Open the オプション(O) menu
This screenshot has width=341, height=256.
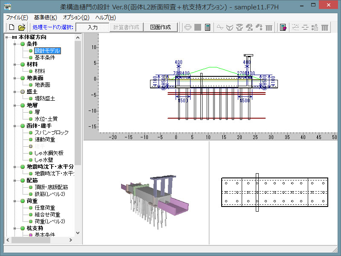pos(76,17)
